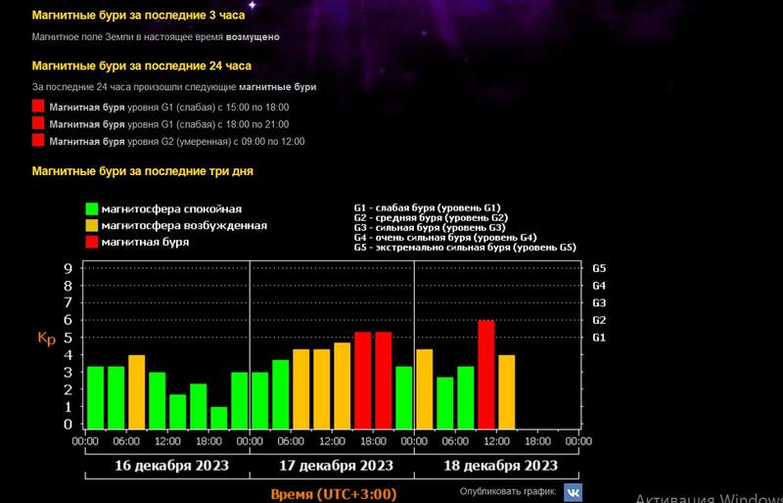The width and height of the screenshot is (783, 503).
Task: Click the shortest green bar on 16 December
Action: (x=218, y=418)
